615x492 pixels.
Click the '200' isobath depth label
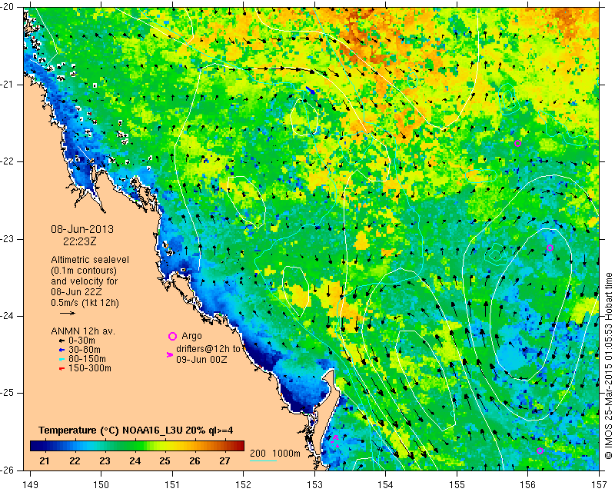[258, 454]
